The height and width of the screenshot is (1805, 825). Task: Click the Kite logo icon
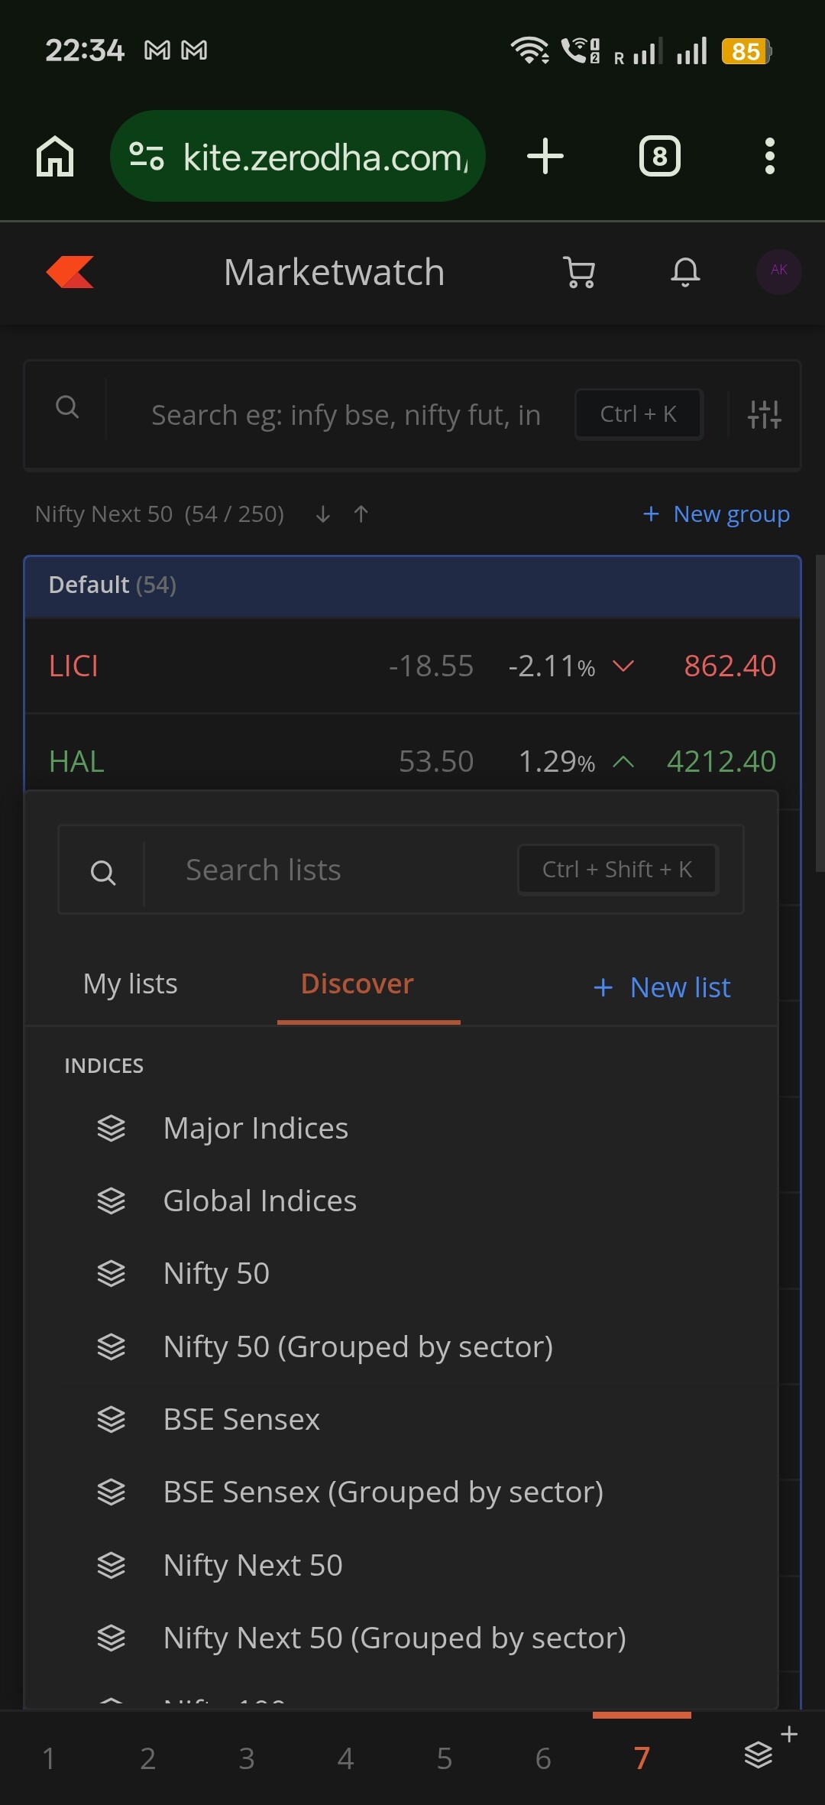click(x=70, y=272)
